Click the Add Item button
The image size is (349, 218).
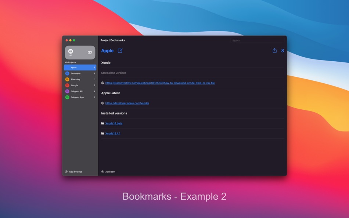coord(108,172)
